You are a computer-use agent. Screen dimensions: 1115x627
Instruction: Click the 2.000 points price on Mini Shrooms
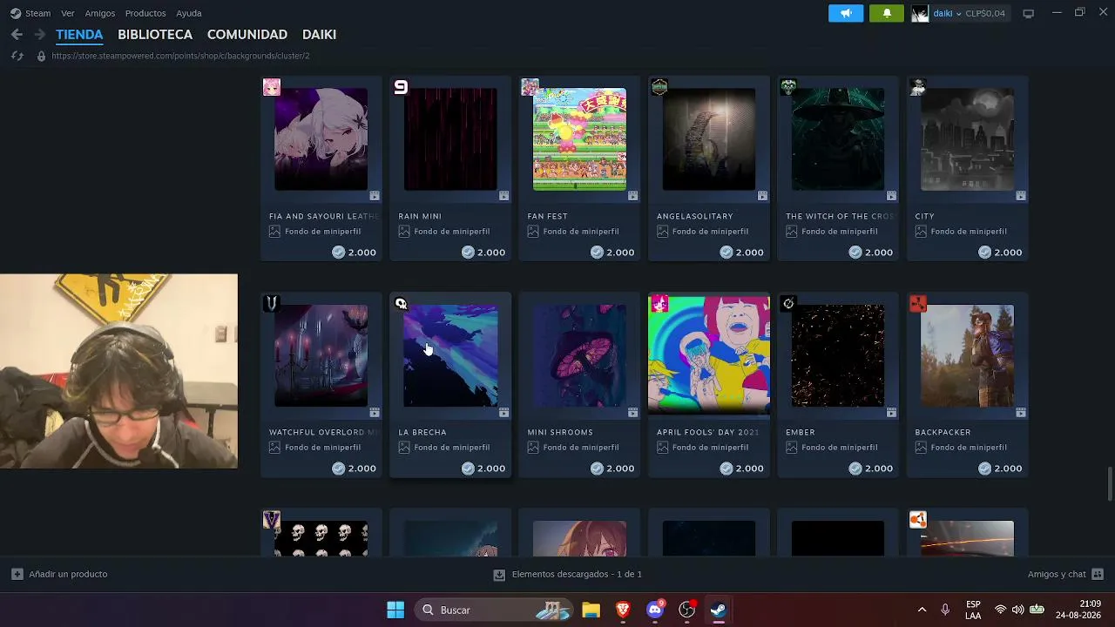point(612,469)
